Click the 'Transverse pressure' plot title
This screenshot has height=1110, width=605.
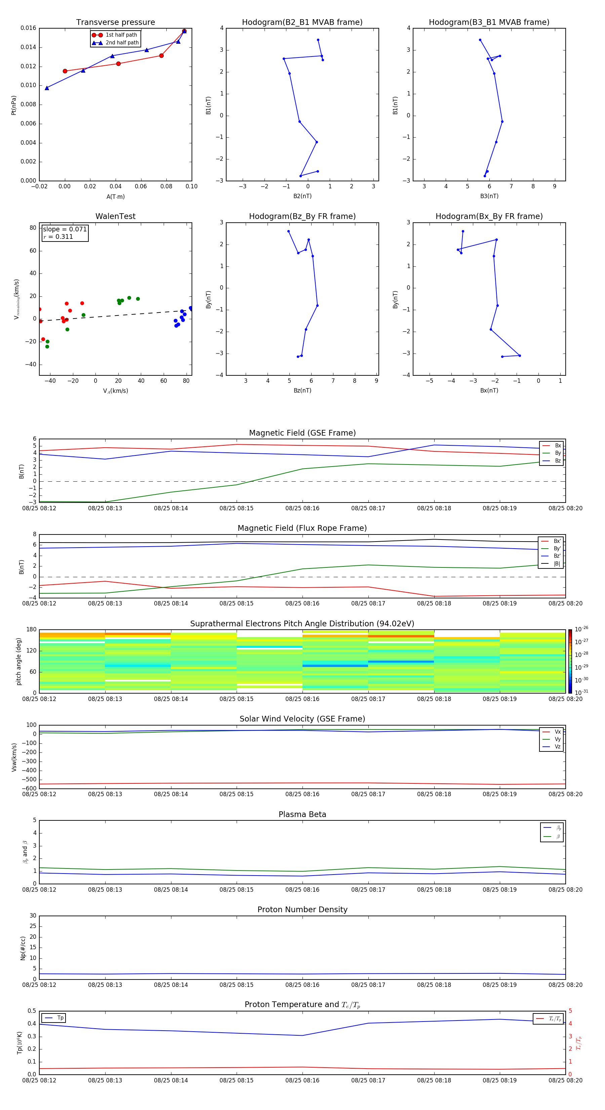(115, 23)
